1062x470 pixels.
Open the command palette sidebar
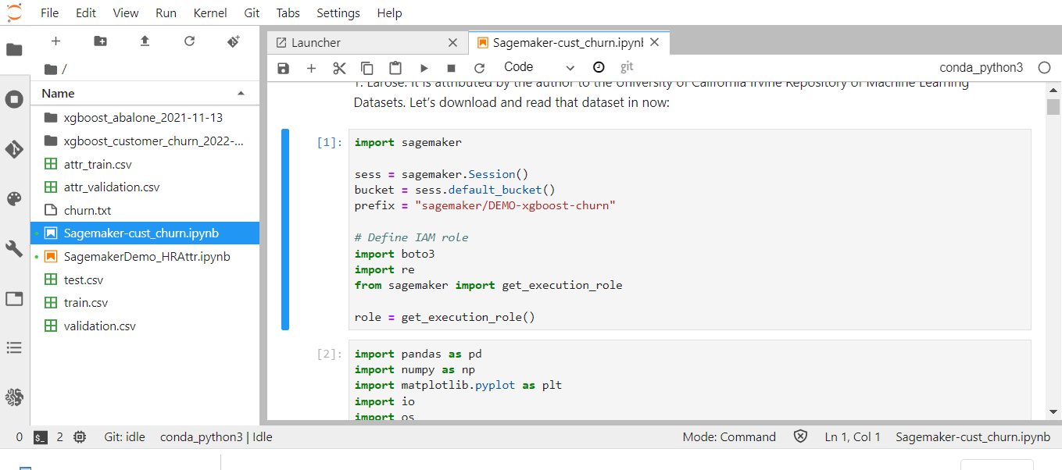tap(14, 198)
